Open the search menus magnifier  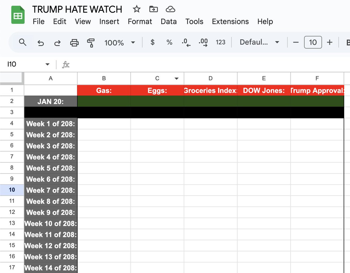22,43
